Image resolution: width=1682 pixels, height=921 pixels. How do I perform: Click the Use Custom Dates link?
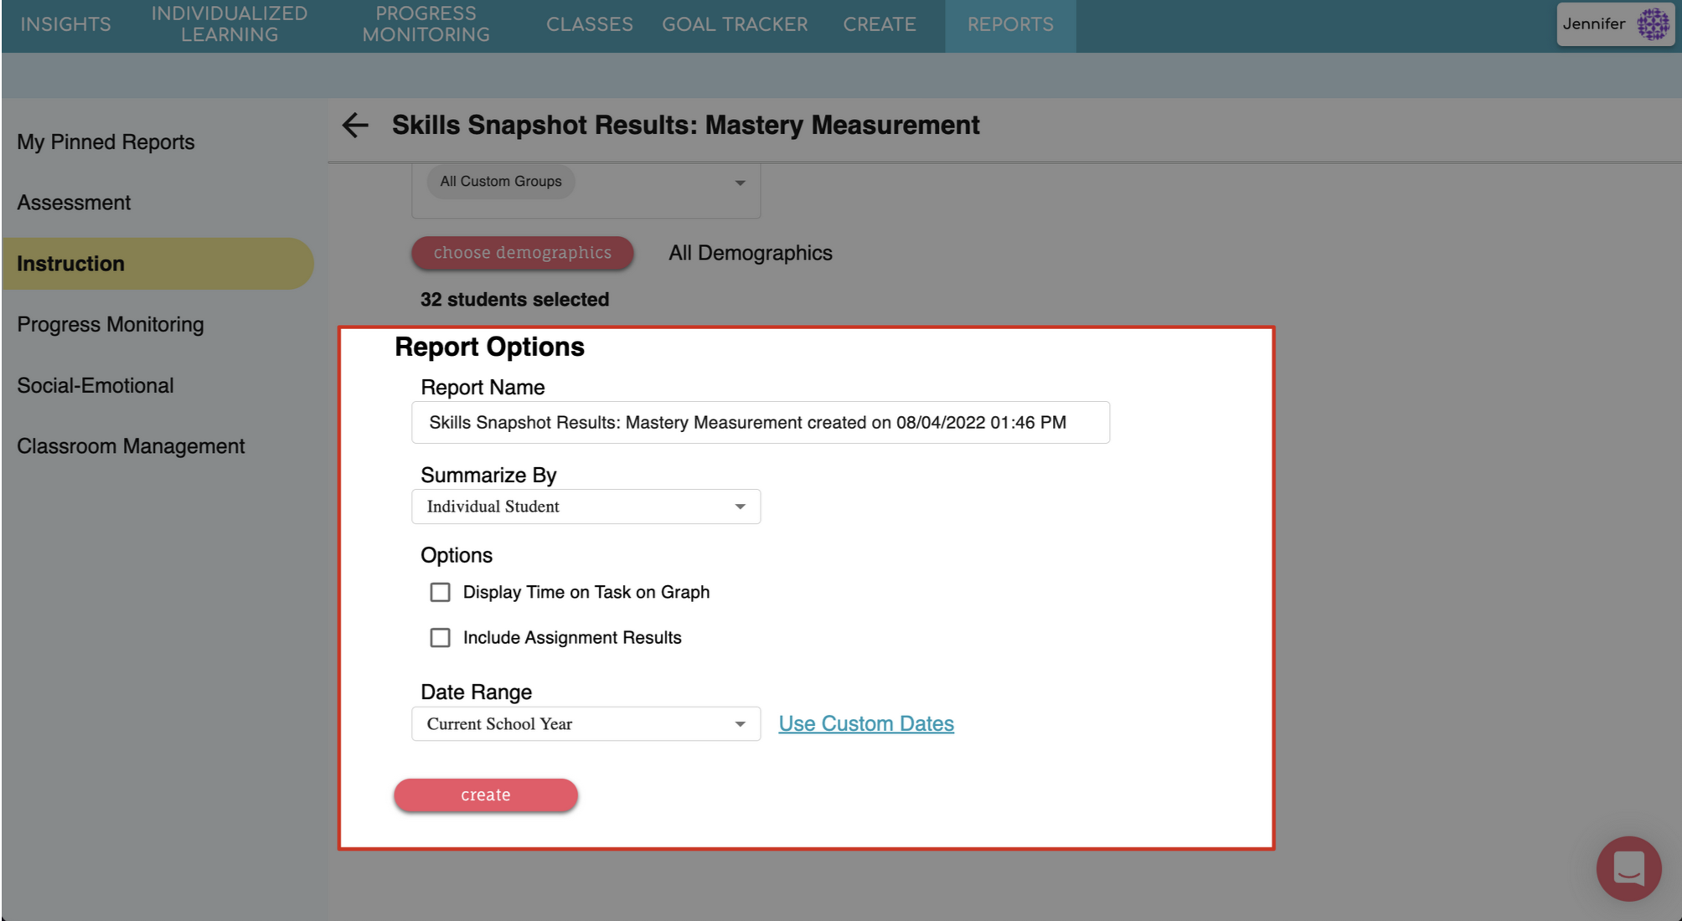click(866, 723)
